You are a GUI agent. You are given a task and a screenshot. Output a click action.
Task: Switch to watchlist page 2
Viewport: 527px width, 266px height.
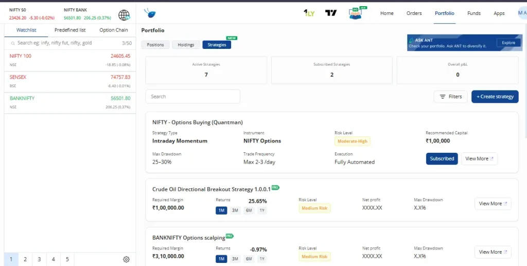pyautogui.click(x=25, y=259)
